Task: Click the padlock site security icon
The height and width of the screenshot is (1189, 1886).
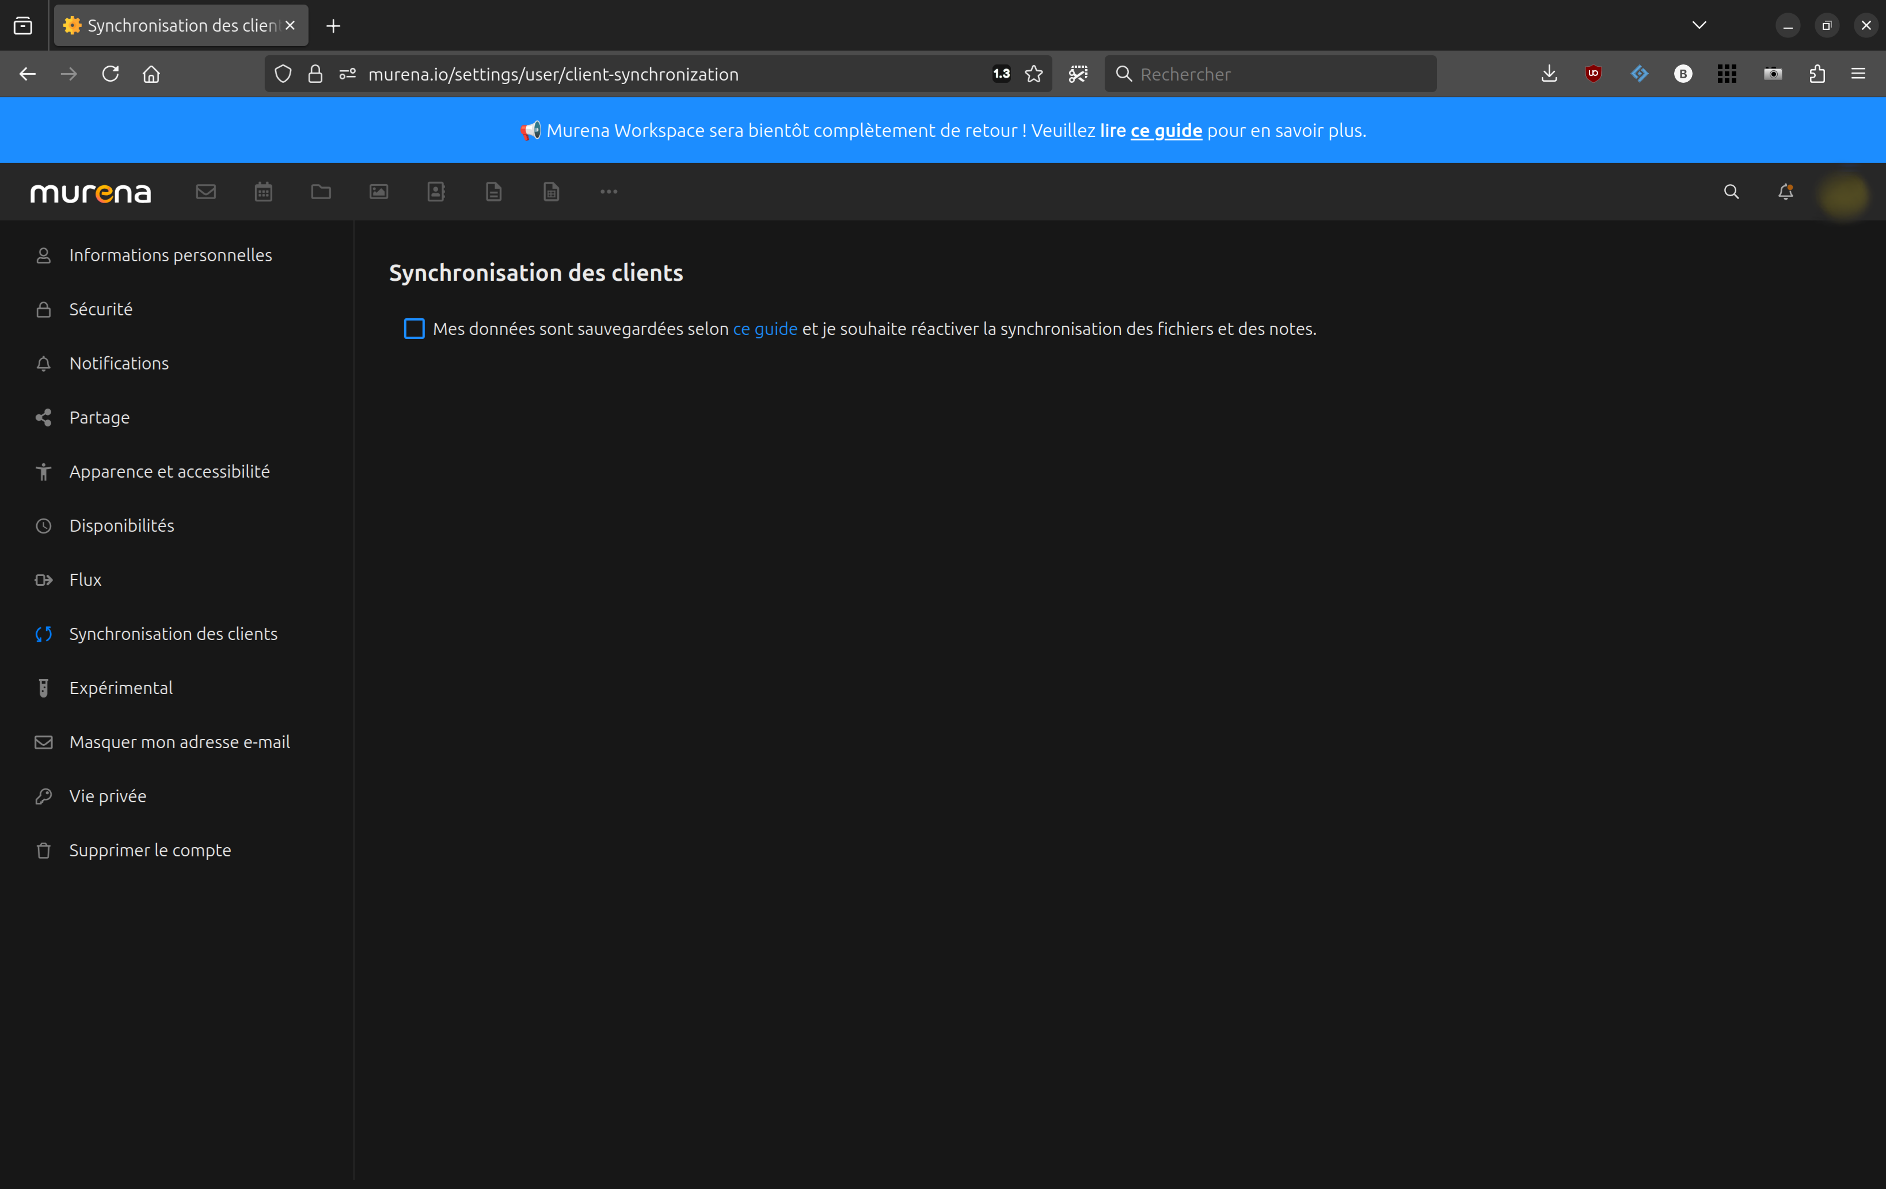Action: [315, 74]
